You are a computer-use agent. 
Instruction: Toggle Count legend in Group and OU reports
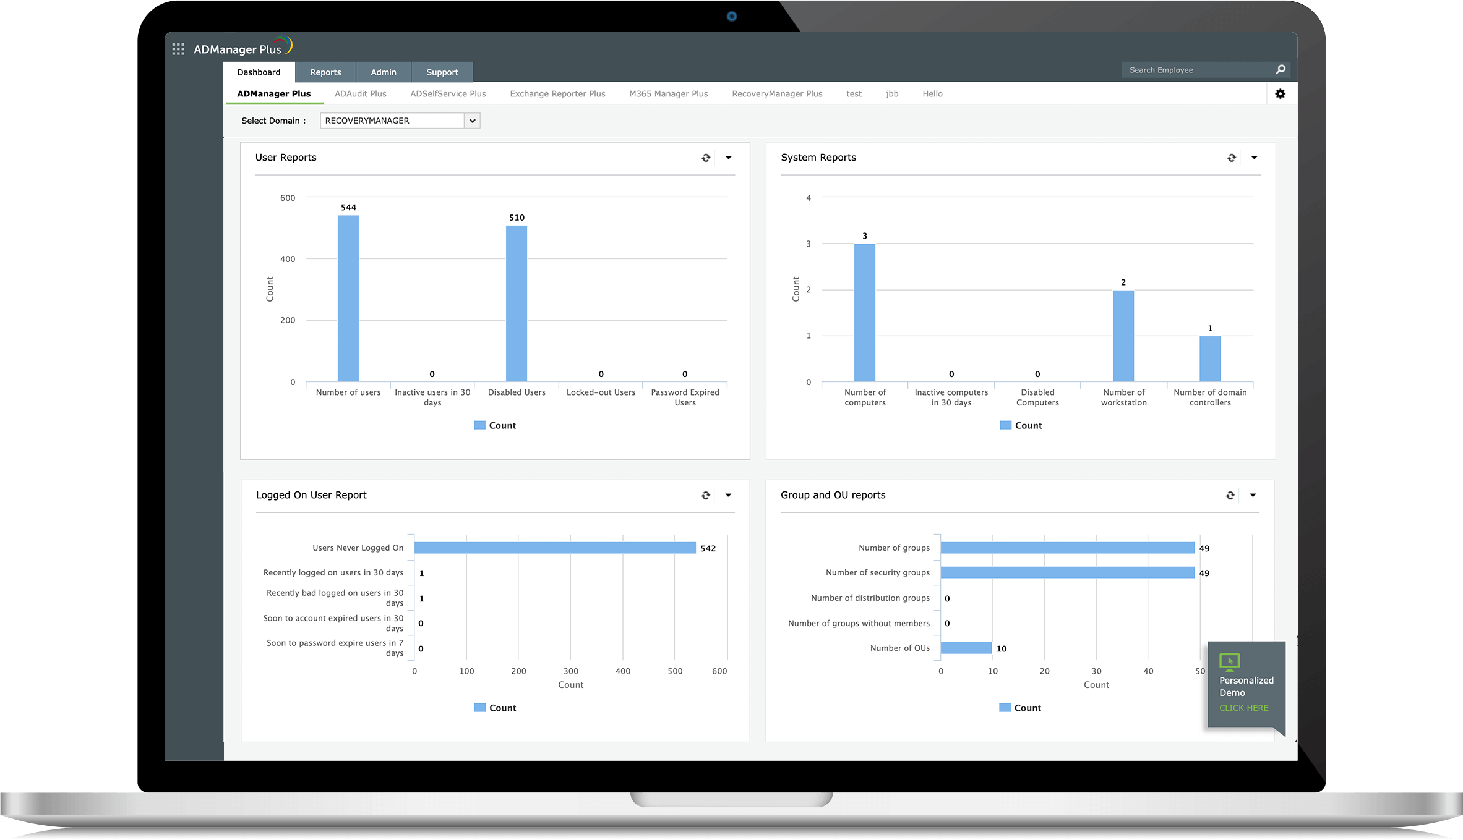(1027, 708)
